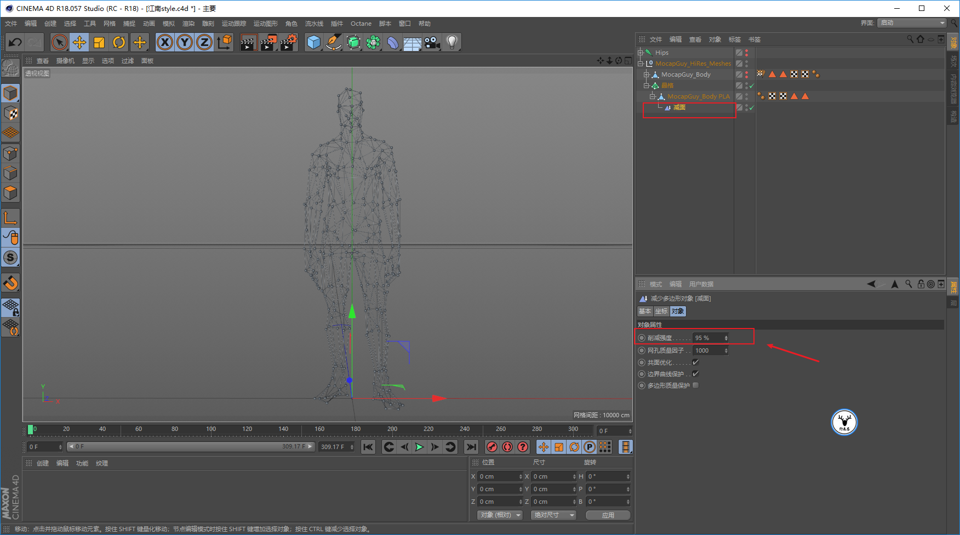Switch to the 坐标 attribute tab
Screen dimensions: 960x535
661,311
